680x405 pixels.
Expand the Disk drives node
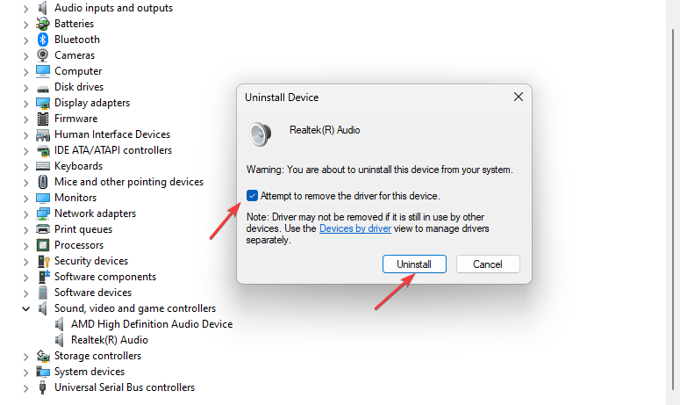click(25, 87)
